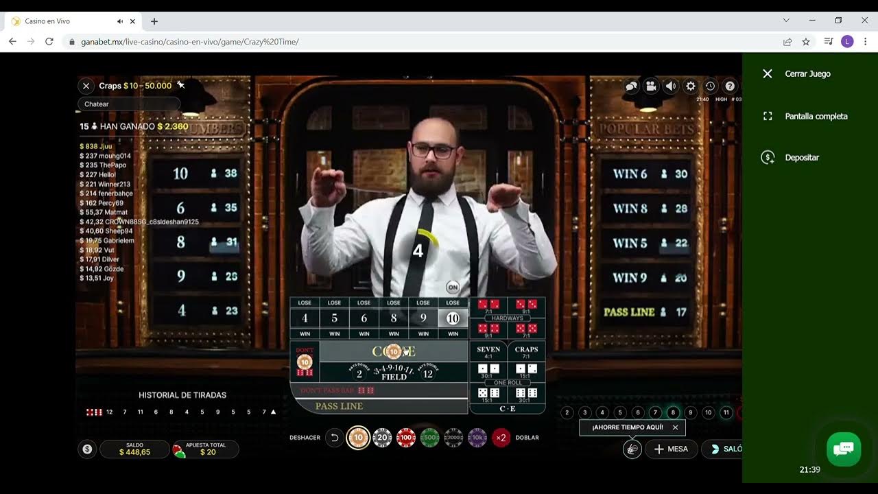This screenshot has height=494, width=878.
Task: Open the green support chat bubble
Action: point(844,449)
